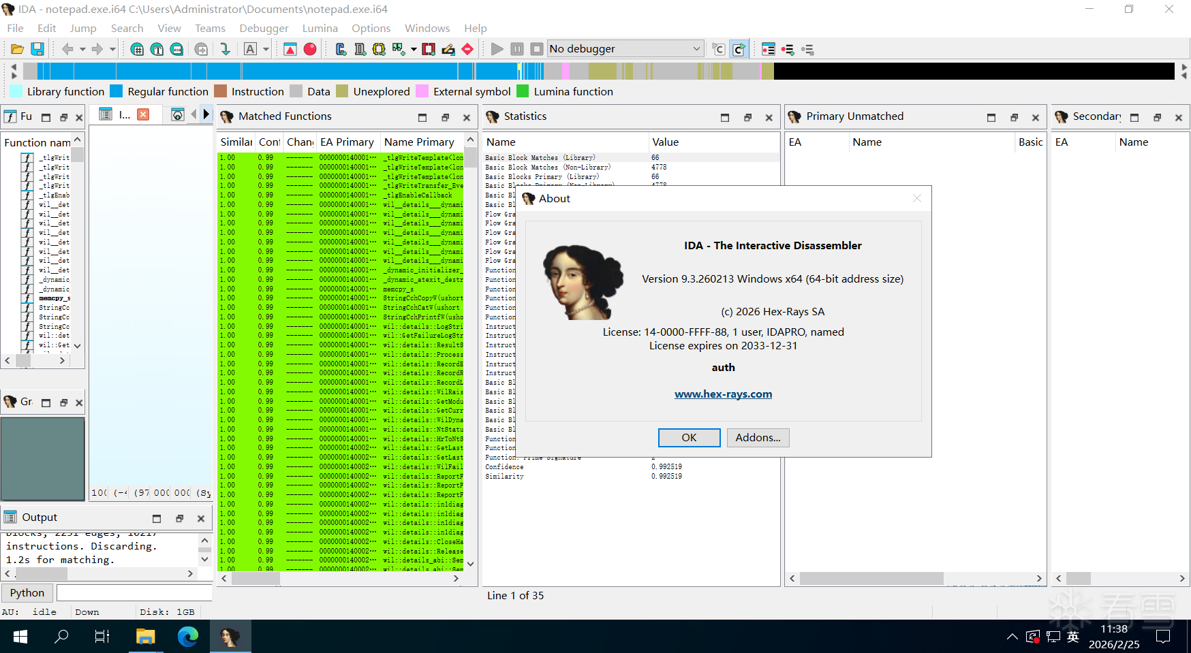Launch Microsoft Edge from the taskbar
Image resolution: width=1191 pixels, height=653 pixels.
[x=188, y=637]
